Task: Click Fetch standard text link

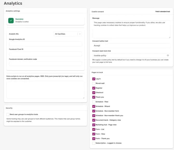Action: pos(163,12)
